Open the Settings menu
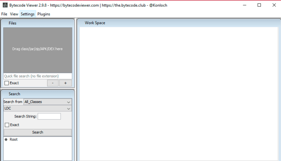The width and height of the screenshot is (281, 161). tap(28, 14)
